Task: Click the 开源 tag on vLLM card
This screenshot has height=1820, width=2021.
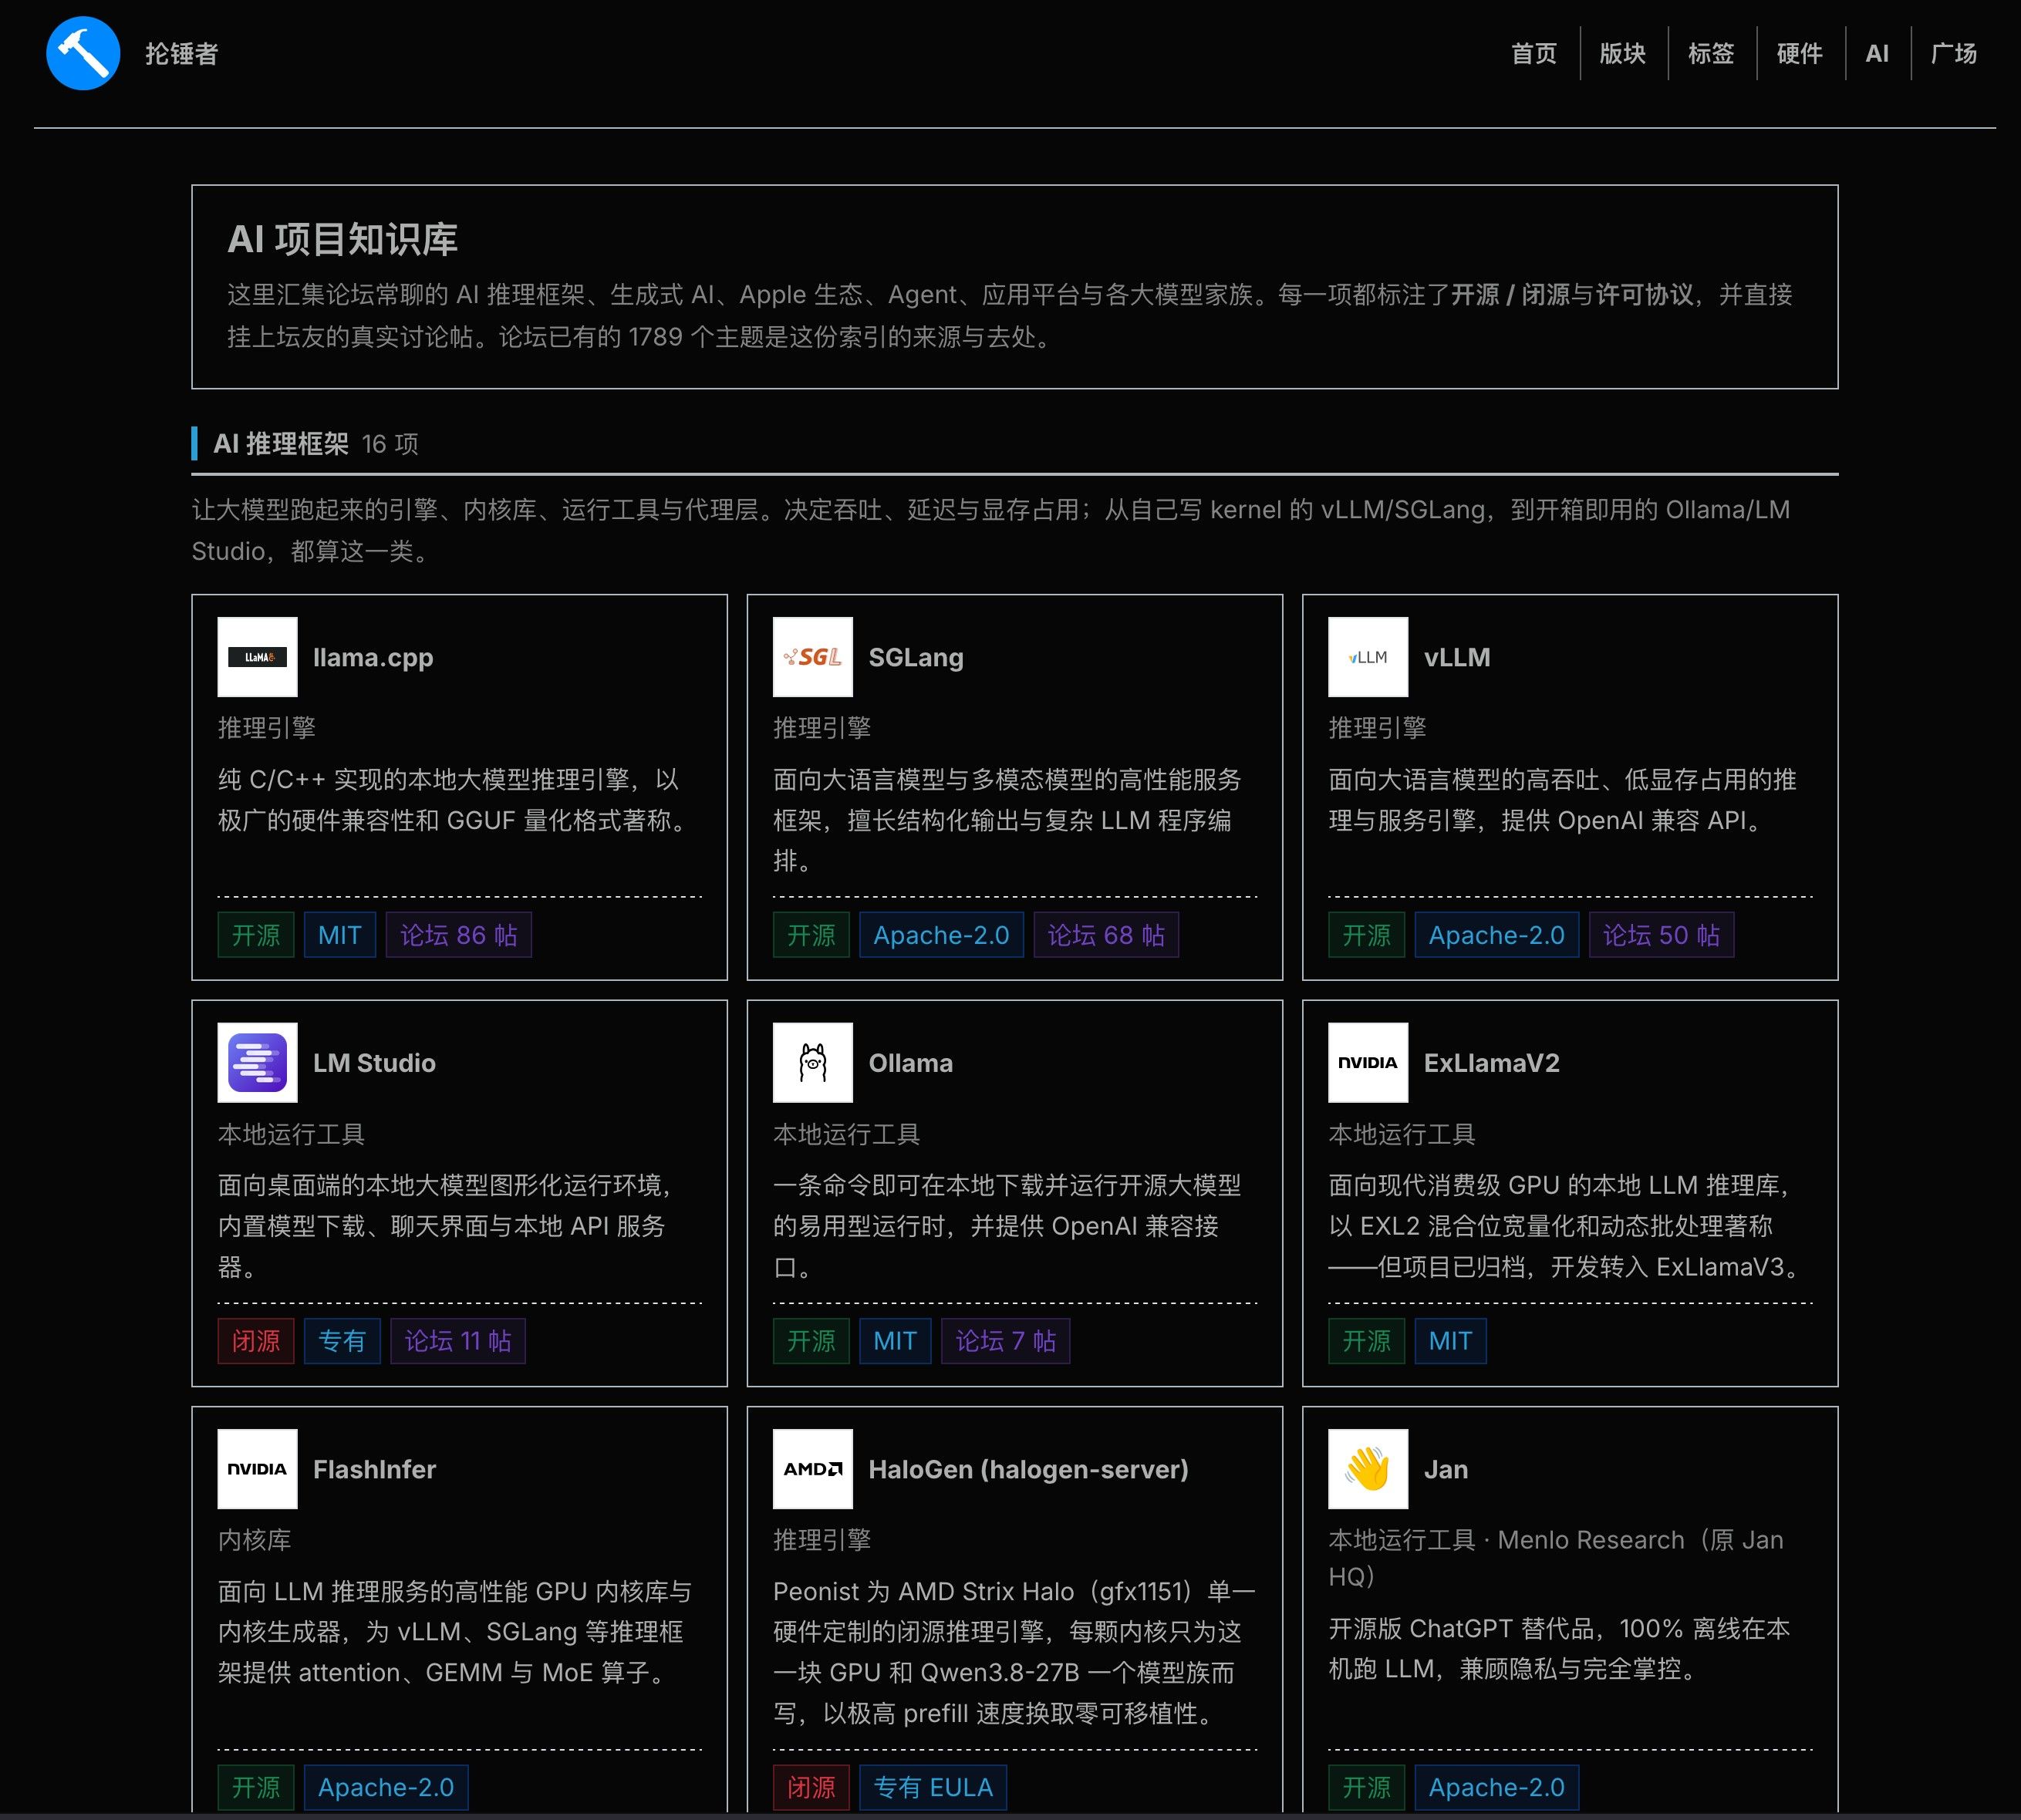Action: (1366, 935)
